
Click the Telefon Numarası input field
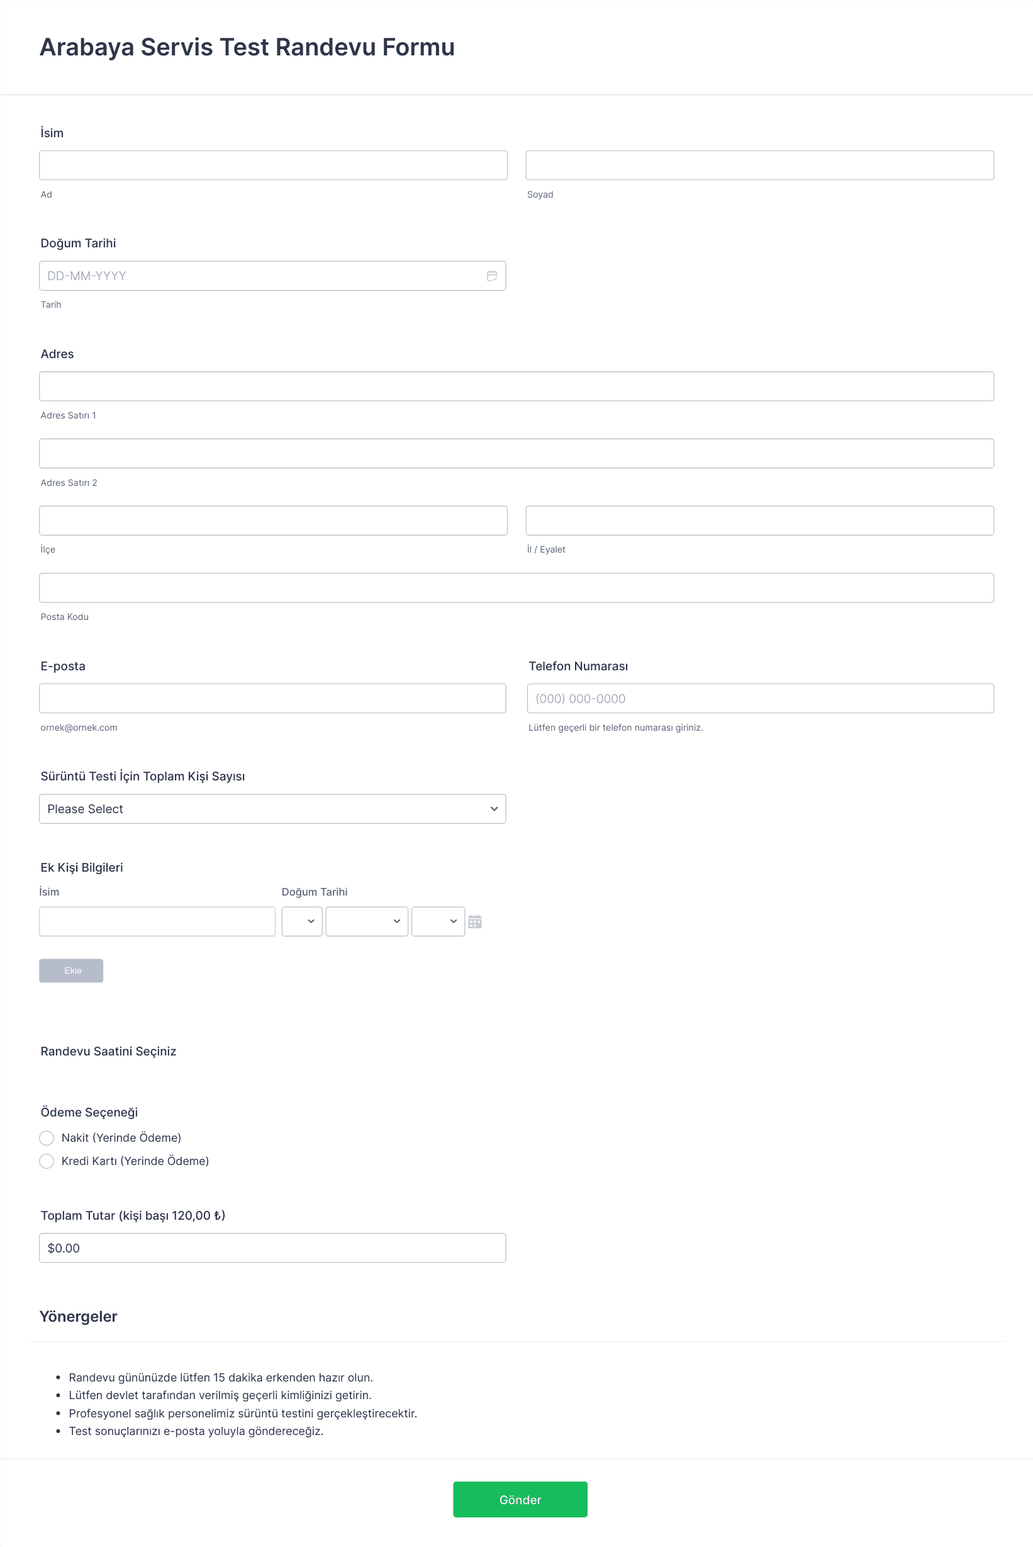point(760,698)
